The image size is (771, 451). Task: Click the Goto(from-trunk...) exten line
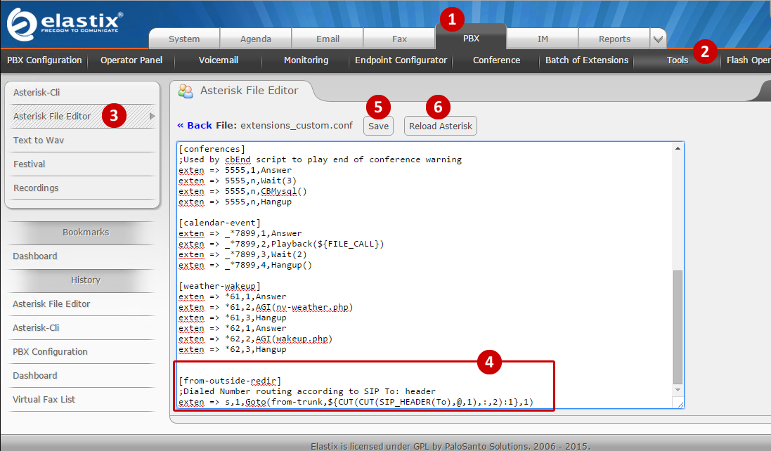coord(356,402)
